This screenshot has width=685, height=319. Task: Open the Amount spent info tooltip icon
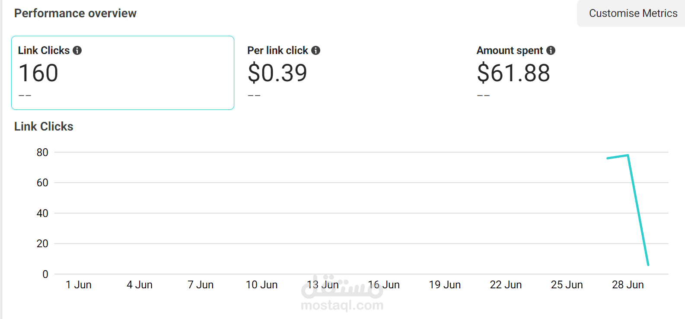[x=551, y=51]
